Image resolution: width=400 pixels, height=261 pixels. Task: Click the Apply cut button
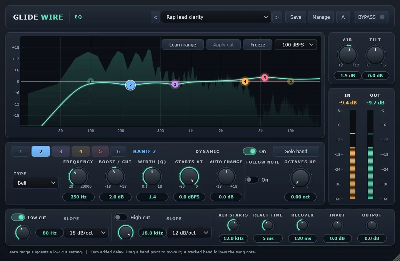coord(223,45)
